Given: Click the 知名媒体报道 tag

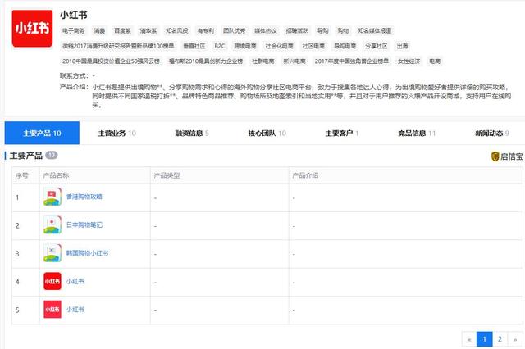Looking at the screenshot, I should 374,31.
